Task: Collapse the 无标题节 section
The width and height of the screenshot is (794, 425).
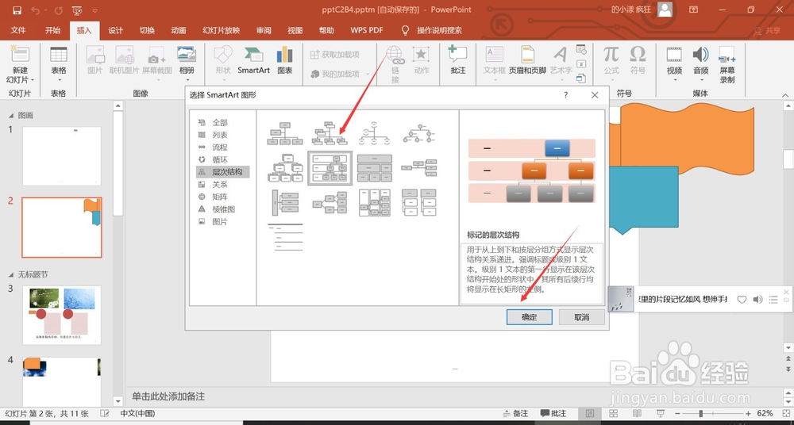Action: coord(12,274)
